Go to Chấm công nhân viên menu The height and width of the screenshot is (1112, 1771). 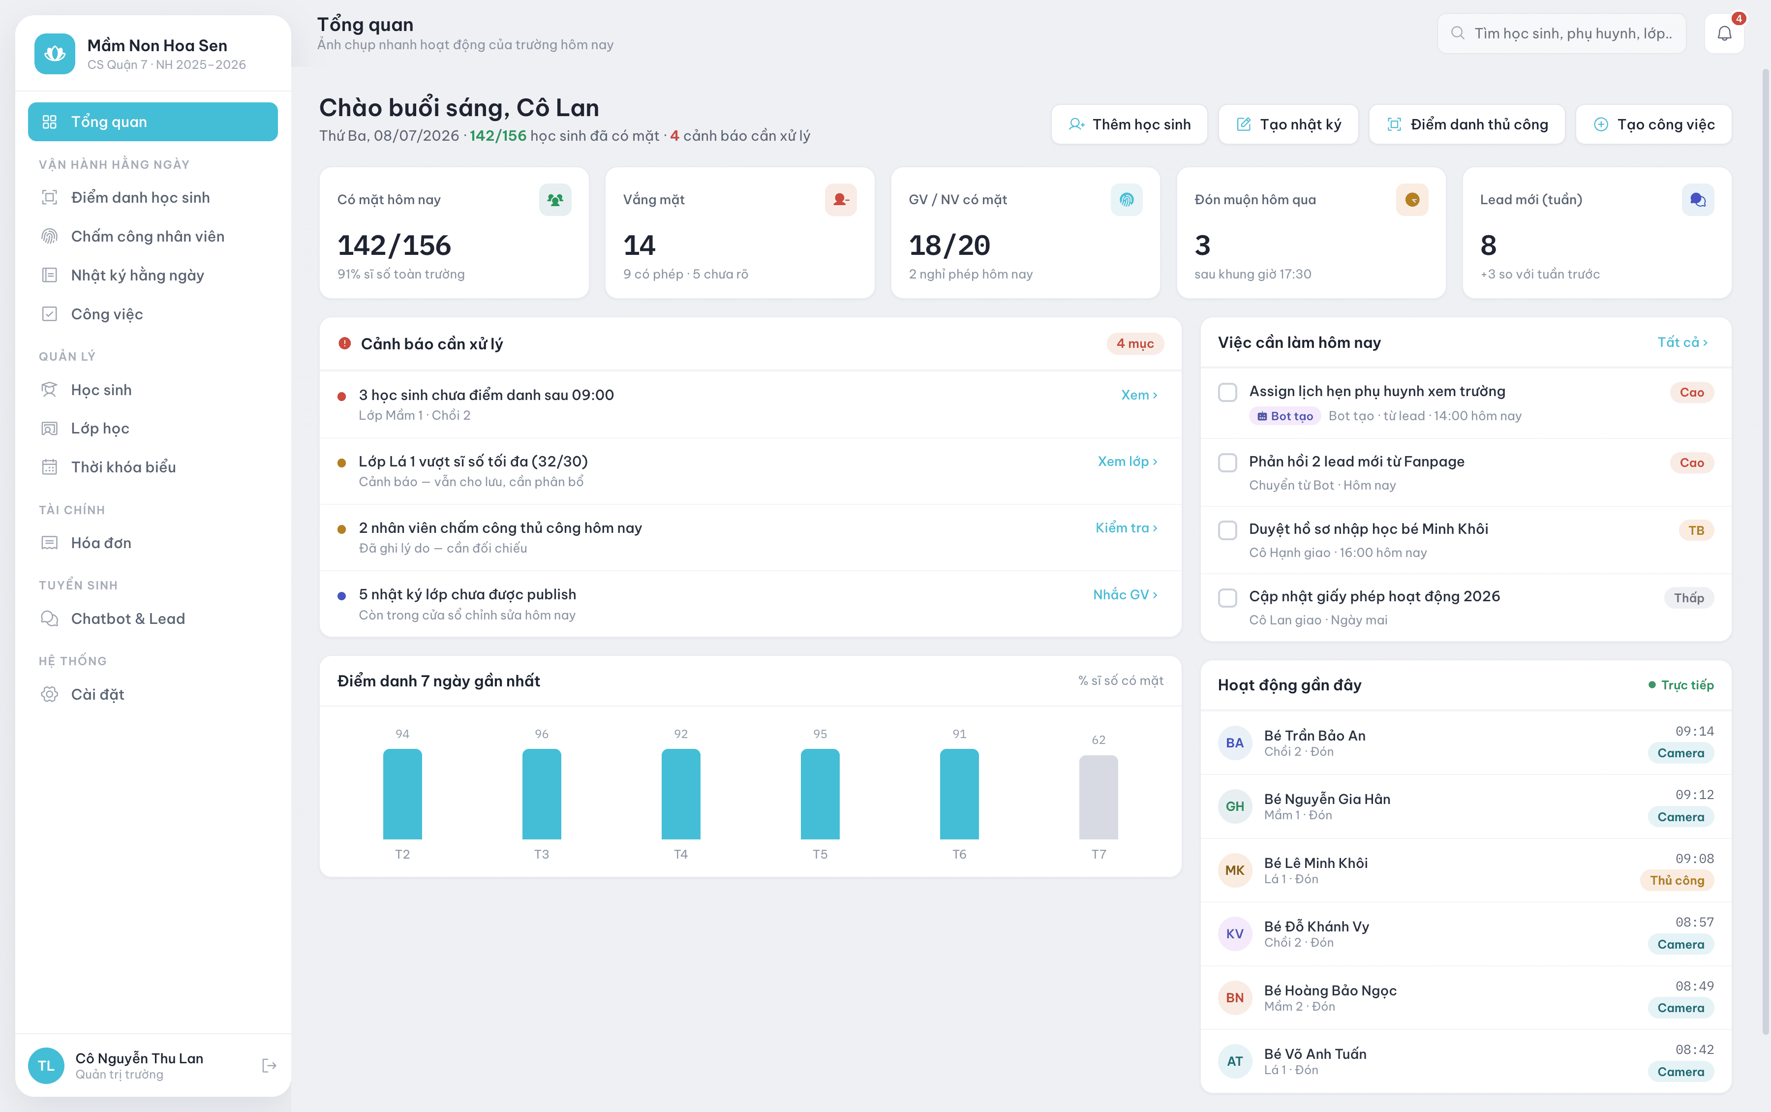click(153, 236)
